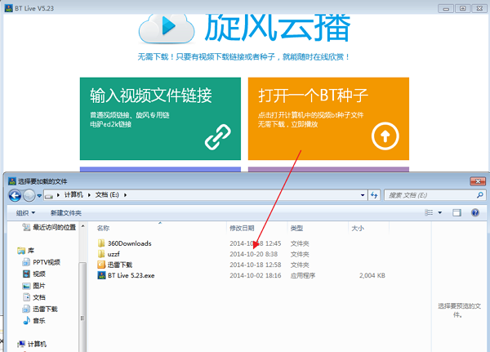Click sidebar scrollbar up arrow
The height and width of the screenshot is (352, 490).
[x=82, y=226]
